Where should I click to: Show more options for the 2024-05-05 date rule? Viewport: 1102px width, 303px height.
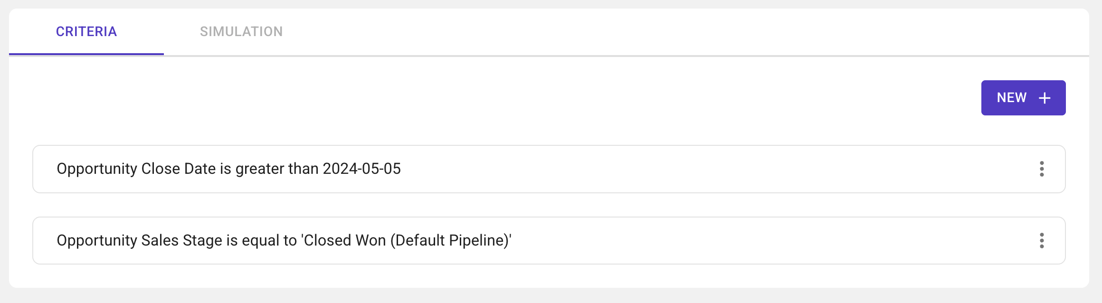pos(1042,169)
